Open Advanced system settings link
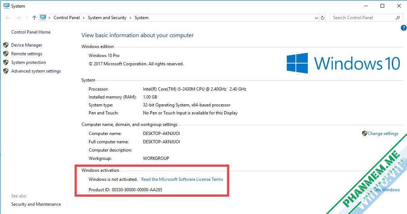 [36, 71]
